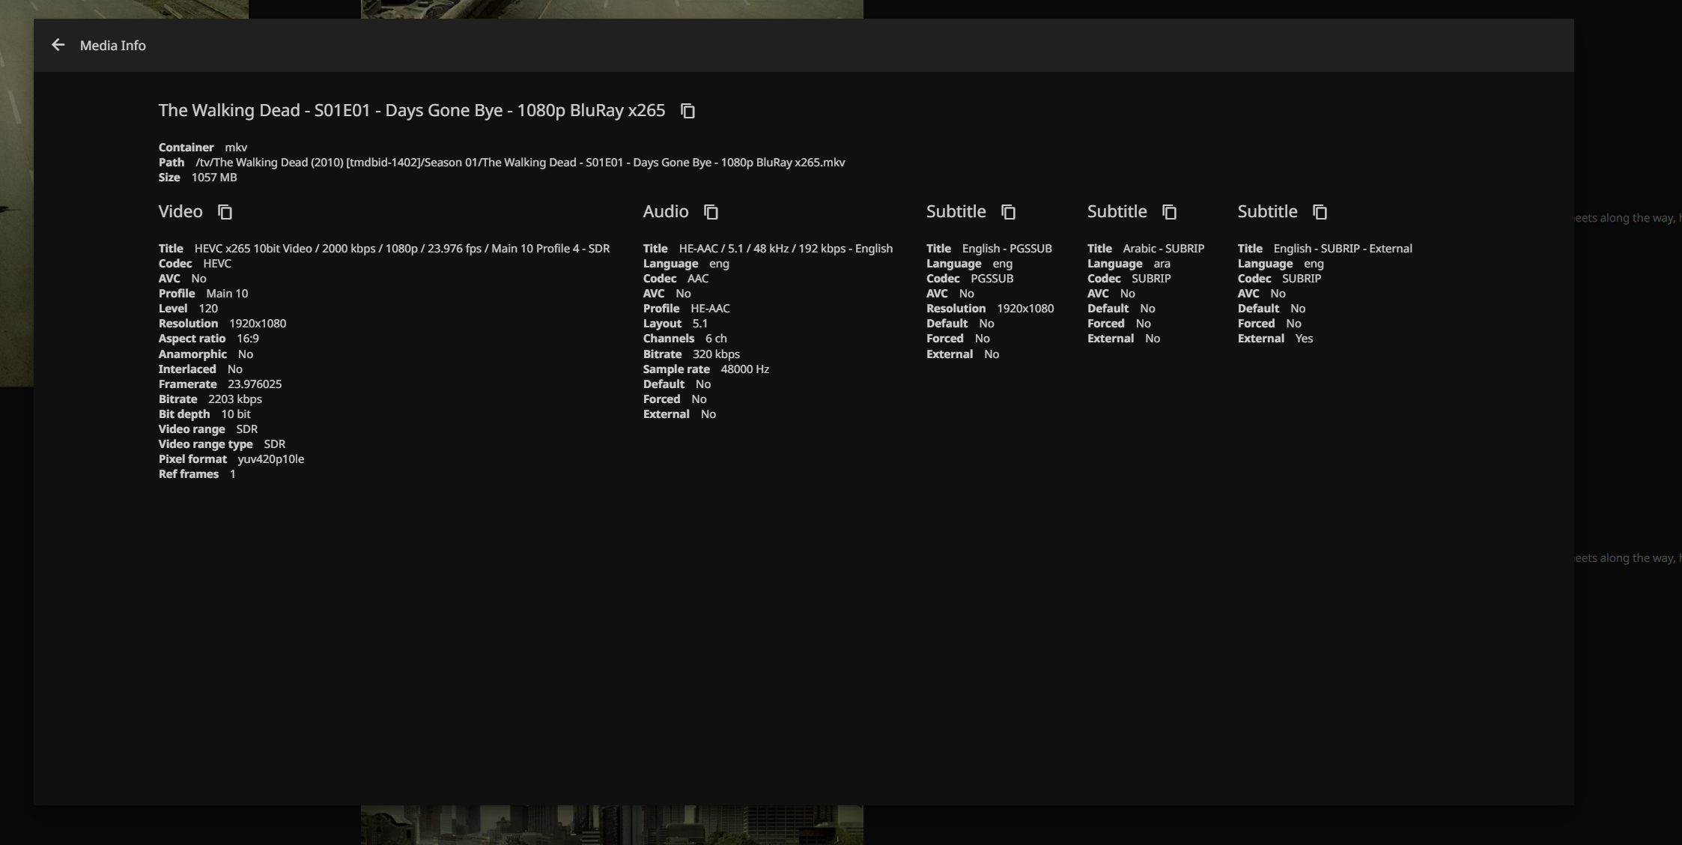Click the HEVC x265 10bit video title line

[401, 249]
